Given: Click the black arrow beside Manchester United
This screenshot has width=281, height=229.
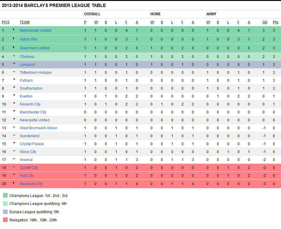Looking at the screenshot, I should [x=14, y=30].
